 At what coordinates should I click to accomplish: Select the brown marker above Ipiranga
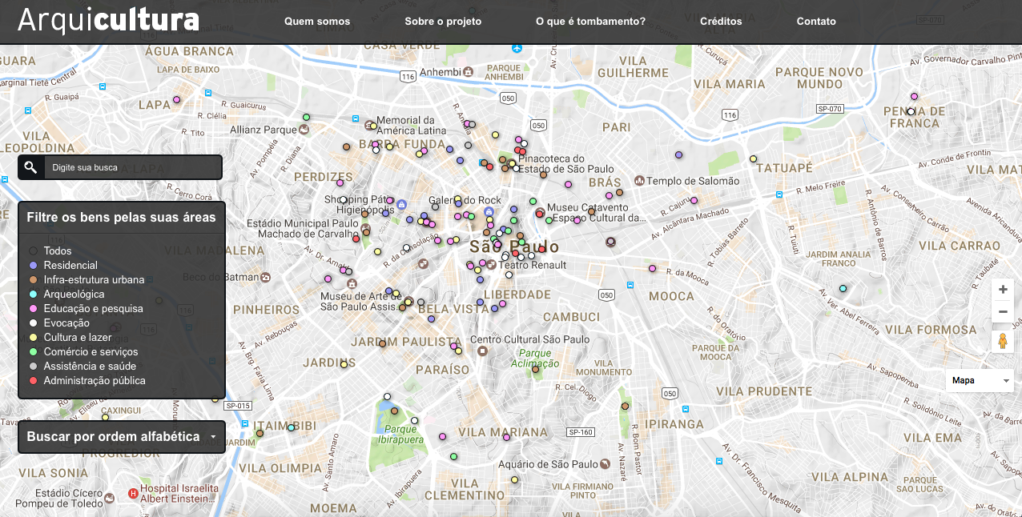click(625, 407)
